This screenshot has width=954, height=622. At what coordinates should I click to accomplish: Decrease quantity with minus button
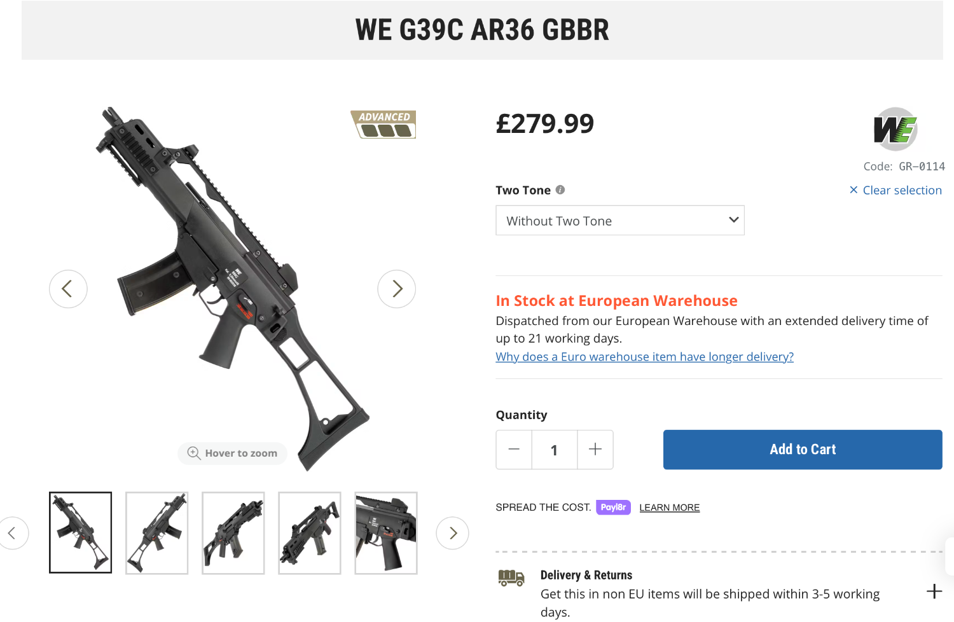coord(514,450)
